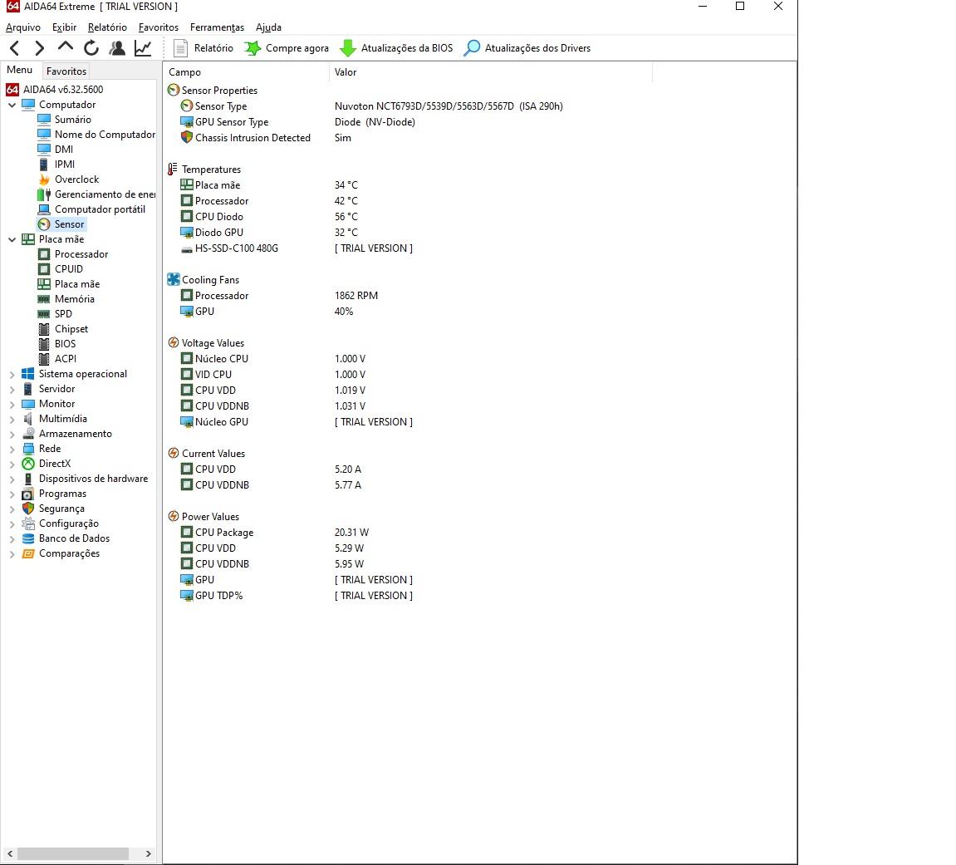The height and width of the screenshot is (865, 956).
Task: Click the Valor column header
Action: pos(491,72)
